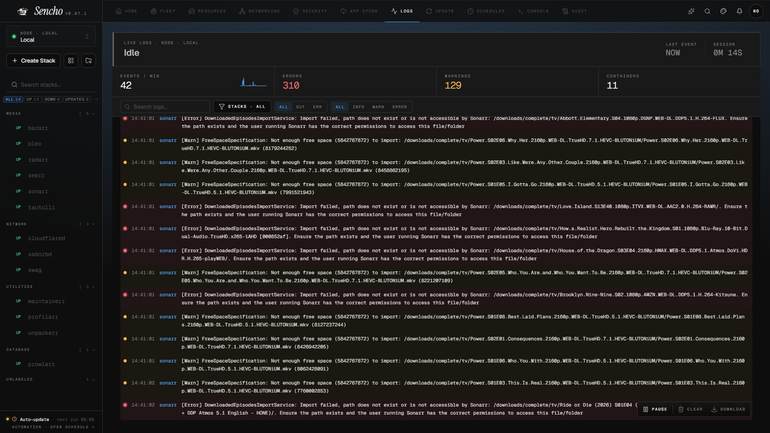Open the NETWORK group options menu
The height and width of the screenshot is (433, 770).
coord(80,224)
